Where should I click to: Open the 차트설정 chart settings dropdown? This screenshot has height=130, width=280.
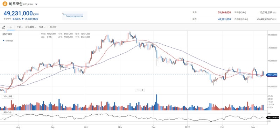point(31,27)
